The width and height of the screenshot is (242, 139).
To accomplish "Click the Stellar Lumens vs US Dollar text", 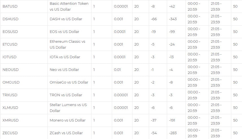I will [x=68, y=107].
